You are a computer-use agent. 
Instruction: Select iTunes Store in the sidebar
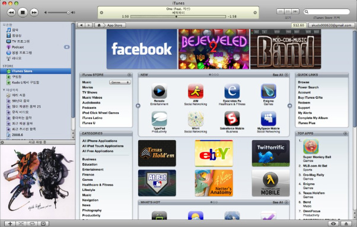[36, 71]
